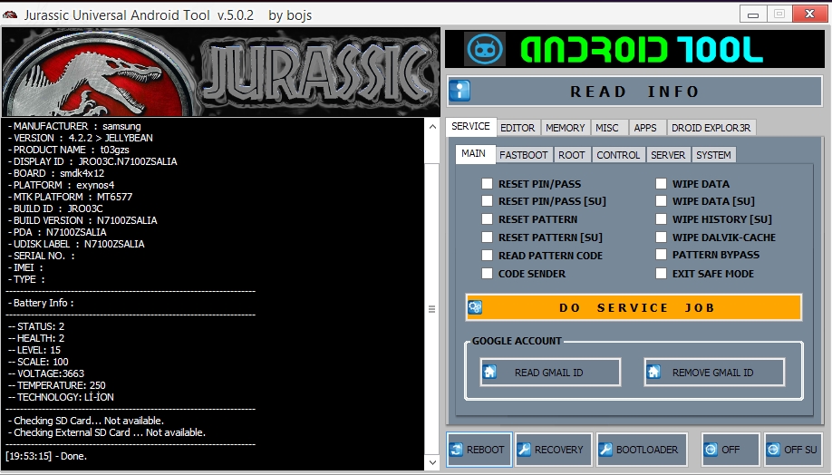Image resolution: width=832 pixels, height=475 pixels.
Task: Check the Exit Safe Mode option
Action: pos(663,273)
